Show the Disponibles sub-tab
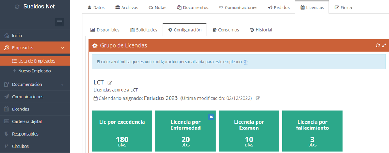The height and width of the screenshot is (153, 389). [105, 30]
